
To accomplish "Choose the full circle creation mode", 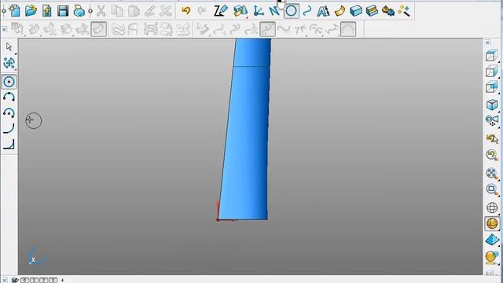I will [x=9, y=82].
